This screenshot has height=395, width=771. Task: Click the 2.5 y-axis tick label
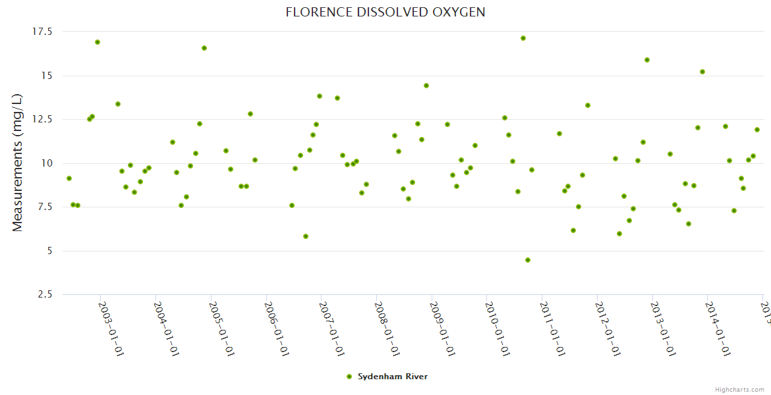(x=47, y=294)
